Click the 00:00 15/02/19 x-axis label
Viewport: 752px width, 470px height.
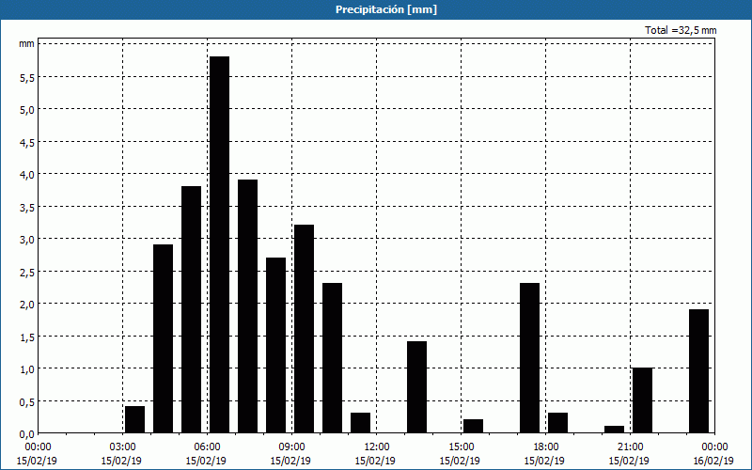pyautogui.click(x=38, y=454)
